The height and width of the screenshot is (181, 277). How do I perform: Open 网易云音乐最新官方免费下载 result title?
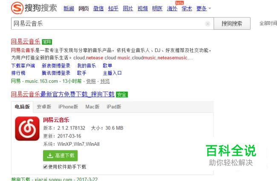coord(63,94)
